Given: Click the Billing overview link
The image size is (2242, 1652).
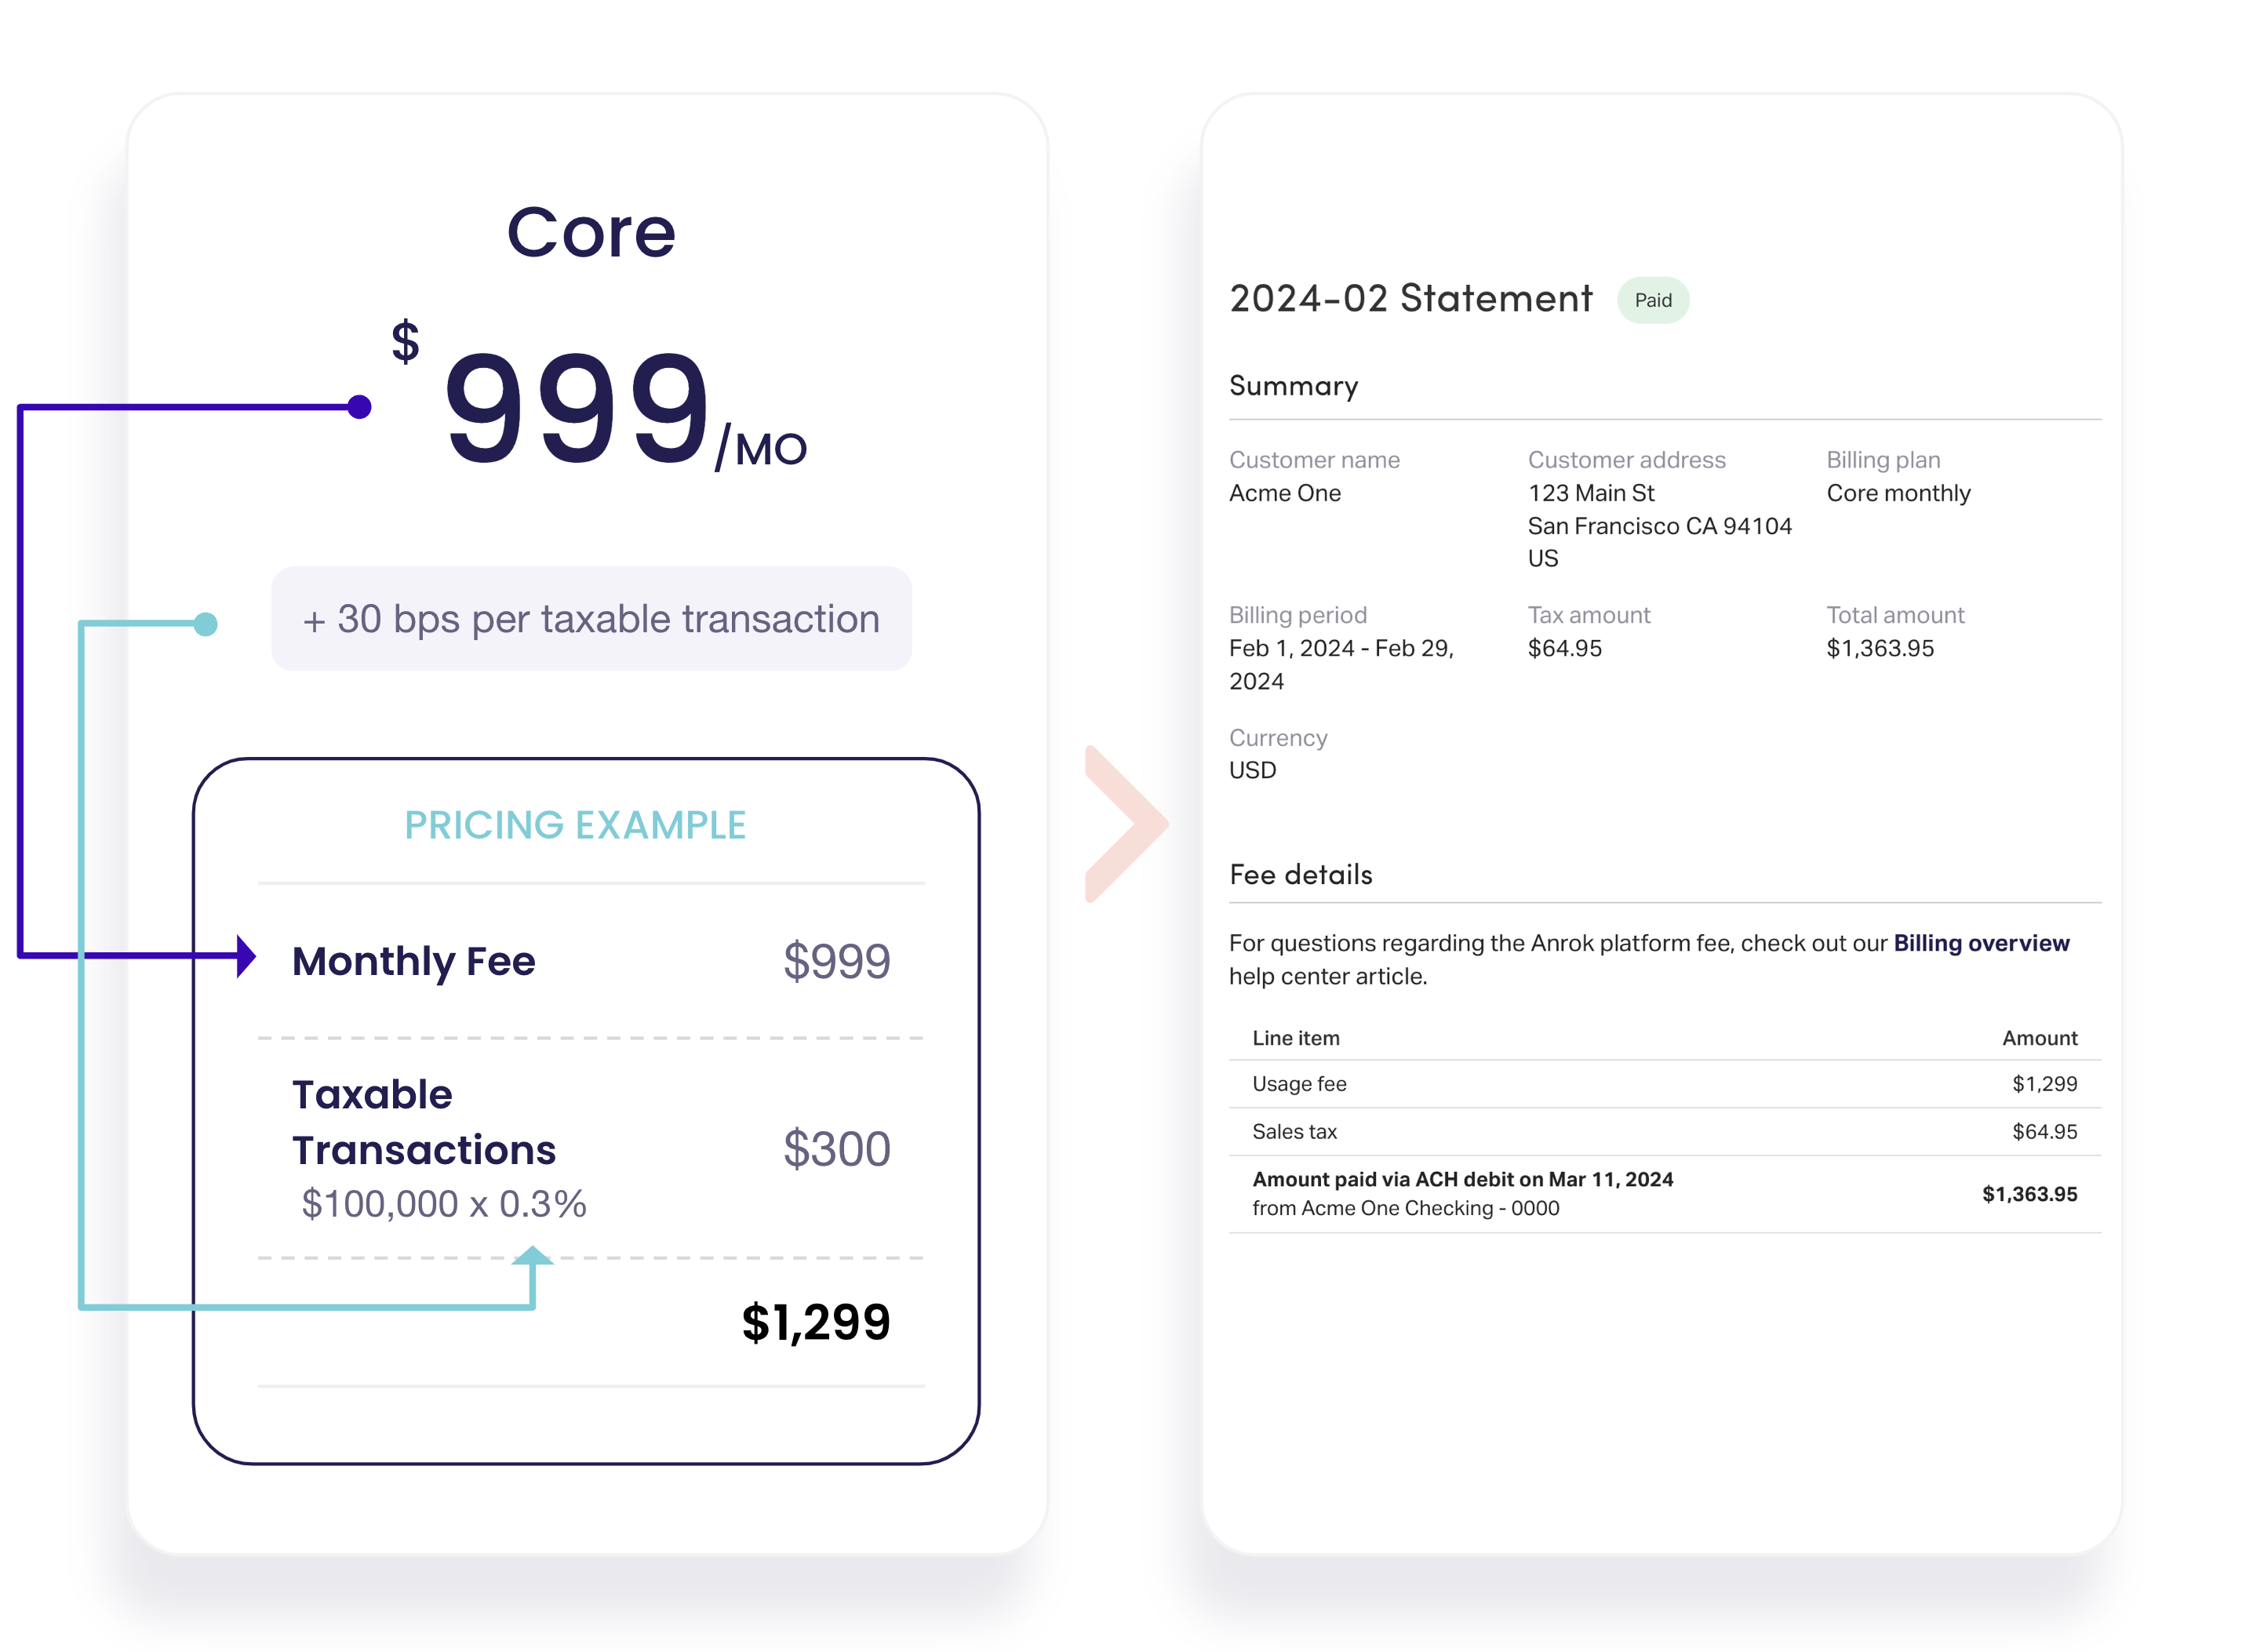Looking at the screenshot, I should click(x=1980, y=943).
